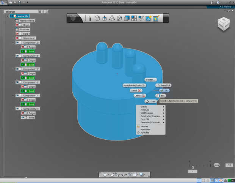Click the scale value field showing 10

(x=229, y=165)
